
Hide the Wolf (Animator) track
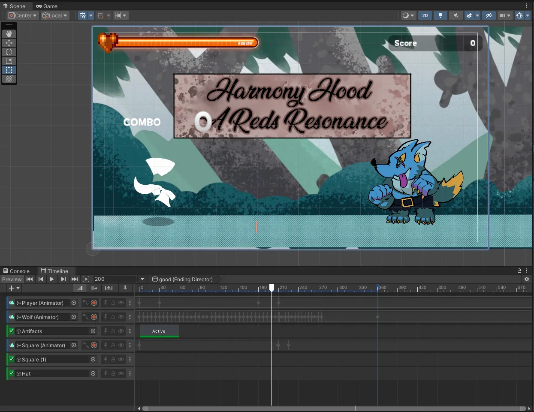[x=121, y=317]
